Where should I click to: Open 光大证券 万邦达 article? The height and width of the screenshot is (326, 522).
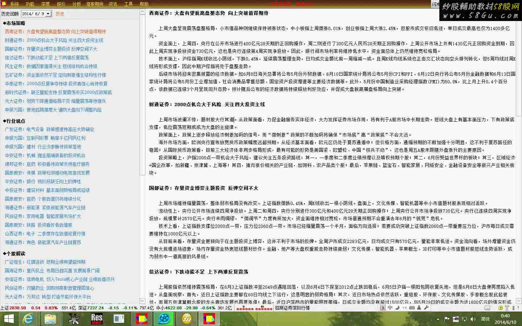point(48,297)
